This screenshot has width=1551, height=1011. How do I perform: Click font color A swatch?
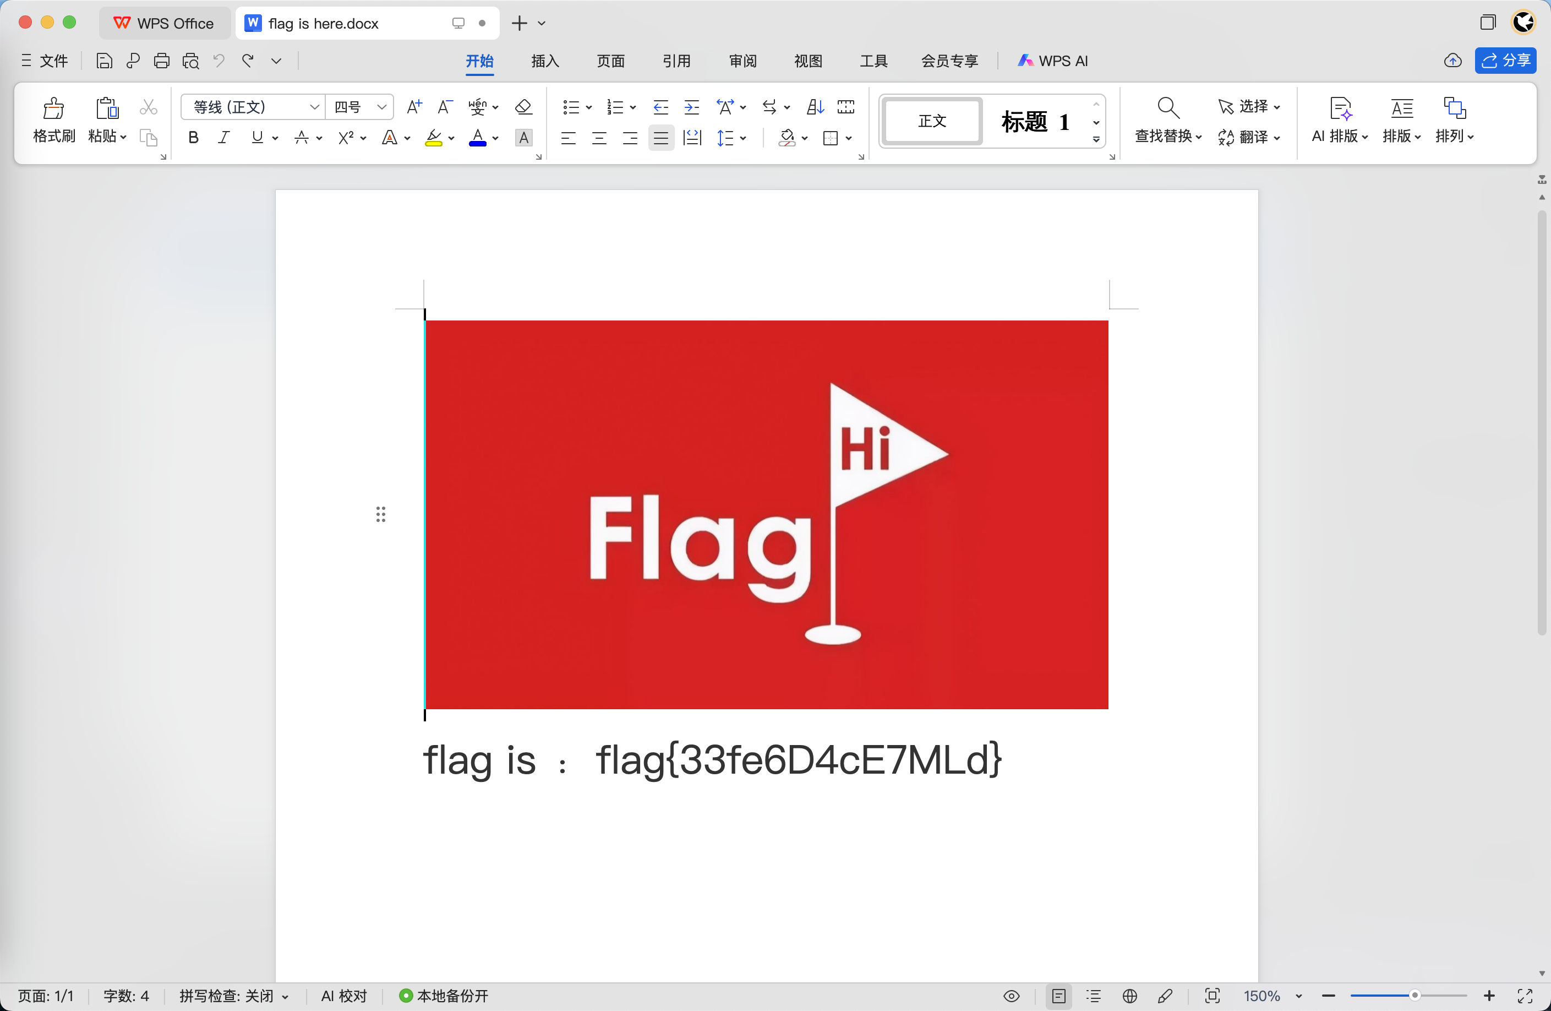coord(478,138)
